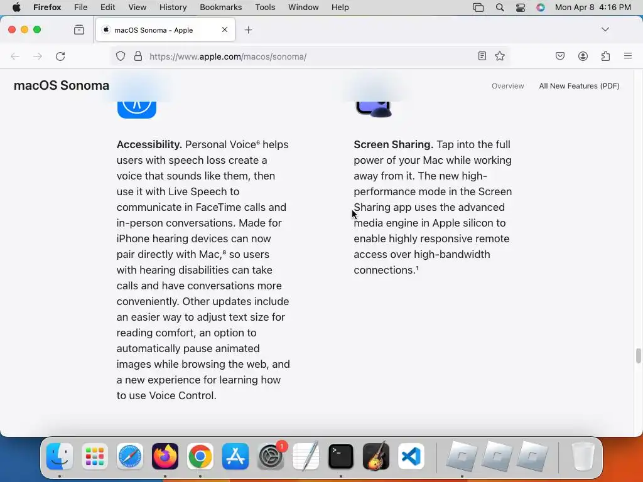Launch Safari from the Dock
643x482 pixels.
[130, 456]
